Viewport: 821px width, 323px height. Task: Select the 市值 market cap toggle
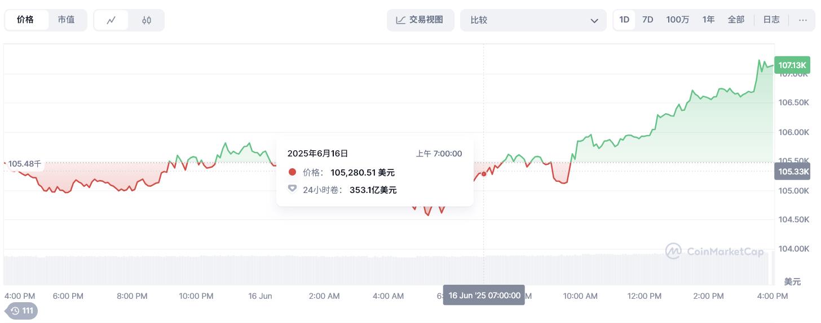[66, 20]
